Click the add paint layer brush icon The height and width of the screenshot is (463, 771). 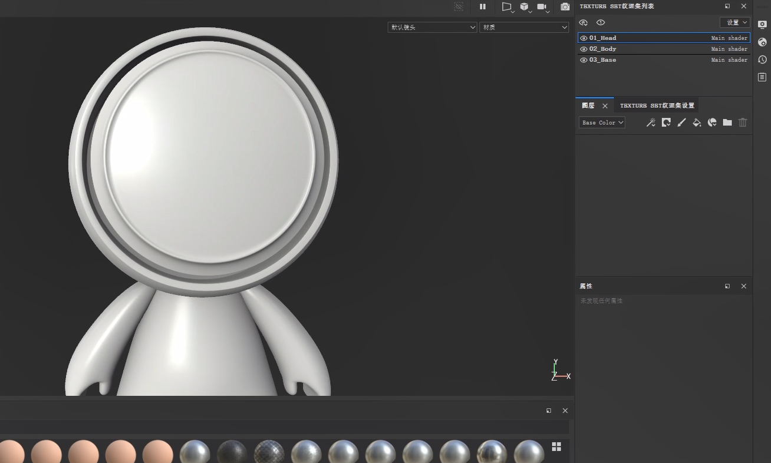681,123
